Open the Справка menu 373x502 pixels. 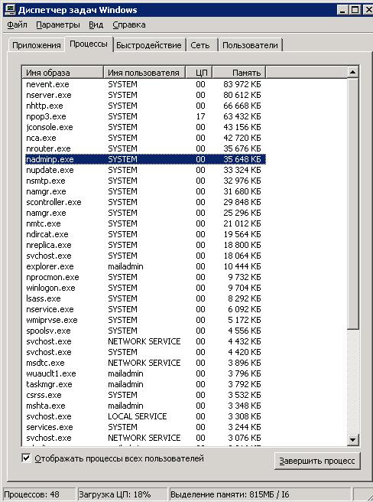click(129, 25)
